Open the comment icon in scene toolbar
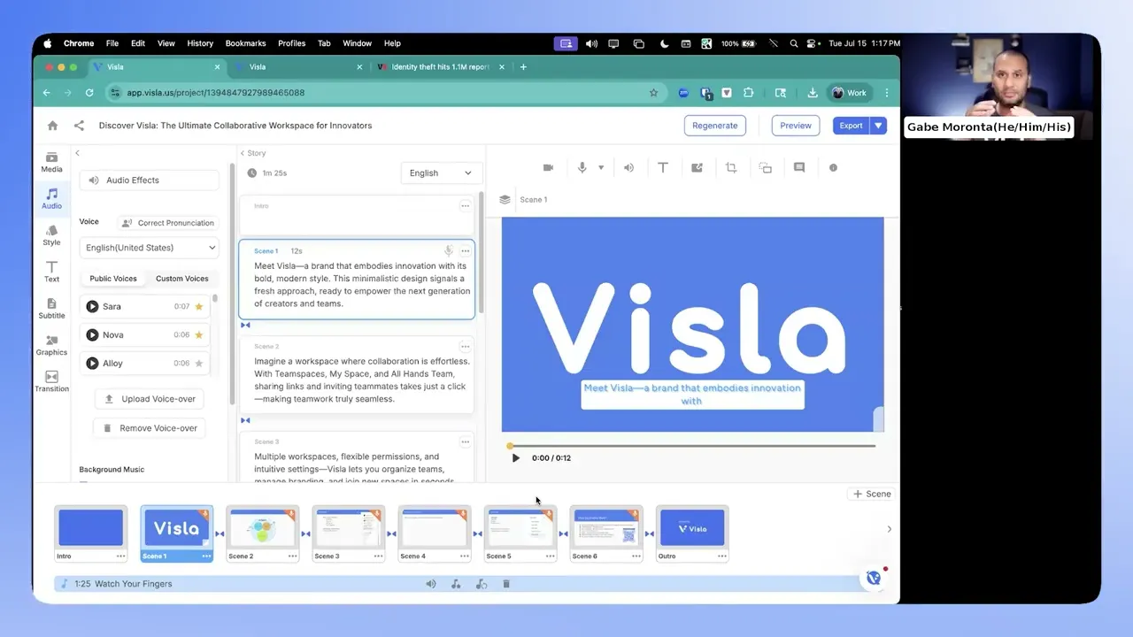The height and width of the screenshot is (637, 1133). (x=799, y=167)
